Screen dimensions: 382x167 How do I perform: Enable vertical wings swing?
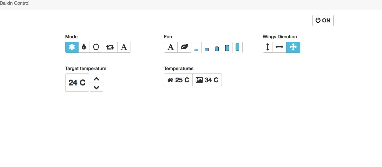tap(268, 47)
